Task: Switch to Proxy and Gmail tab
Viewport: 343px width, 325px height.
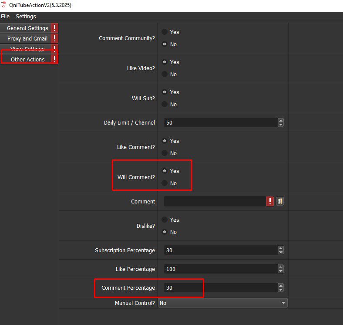Action: click(26, 38)
